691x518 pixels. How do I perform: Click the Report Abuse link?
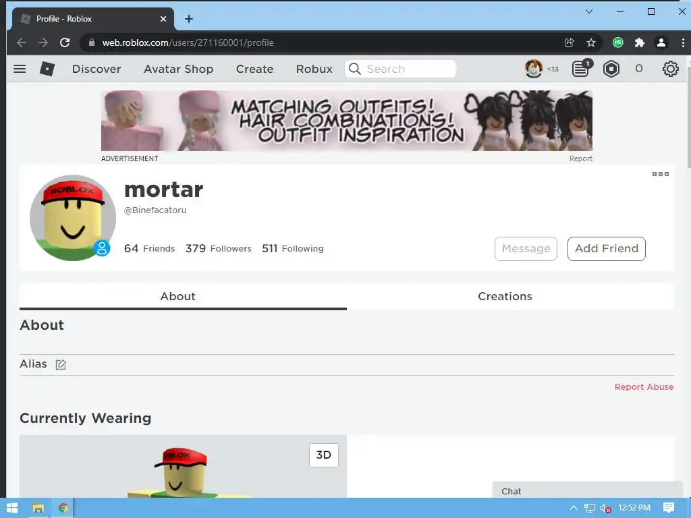click(644, 386)
